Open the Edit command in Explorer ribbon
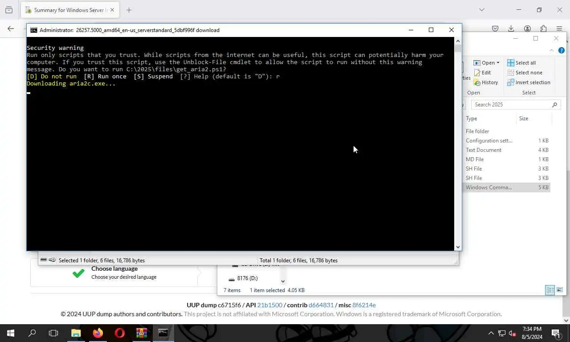 coord(482,73)
